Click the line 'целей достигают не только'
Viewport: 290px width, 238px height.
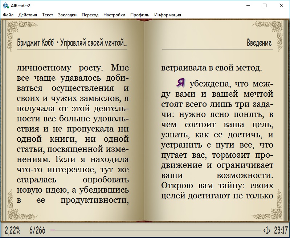(217, 195)
